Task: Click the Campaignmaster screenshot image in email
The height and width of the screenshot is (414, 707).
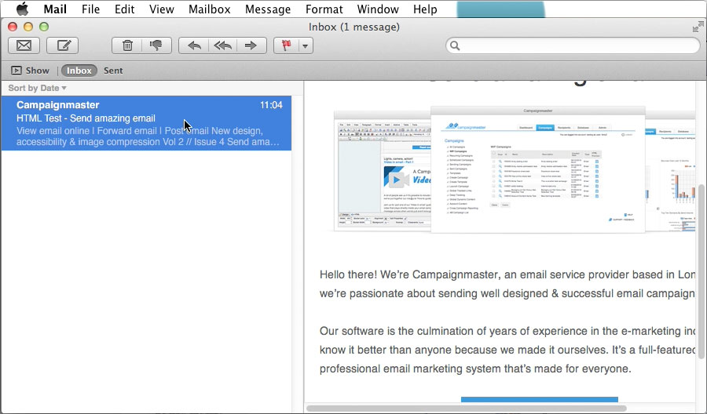Action: (514, 170)
